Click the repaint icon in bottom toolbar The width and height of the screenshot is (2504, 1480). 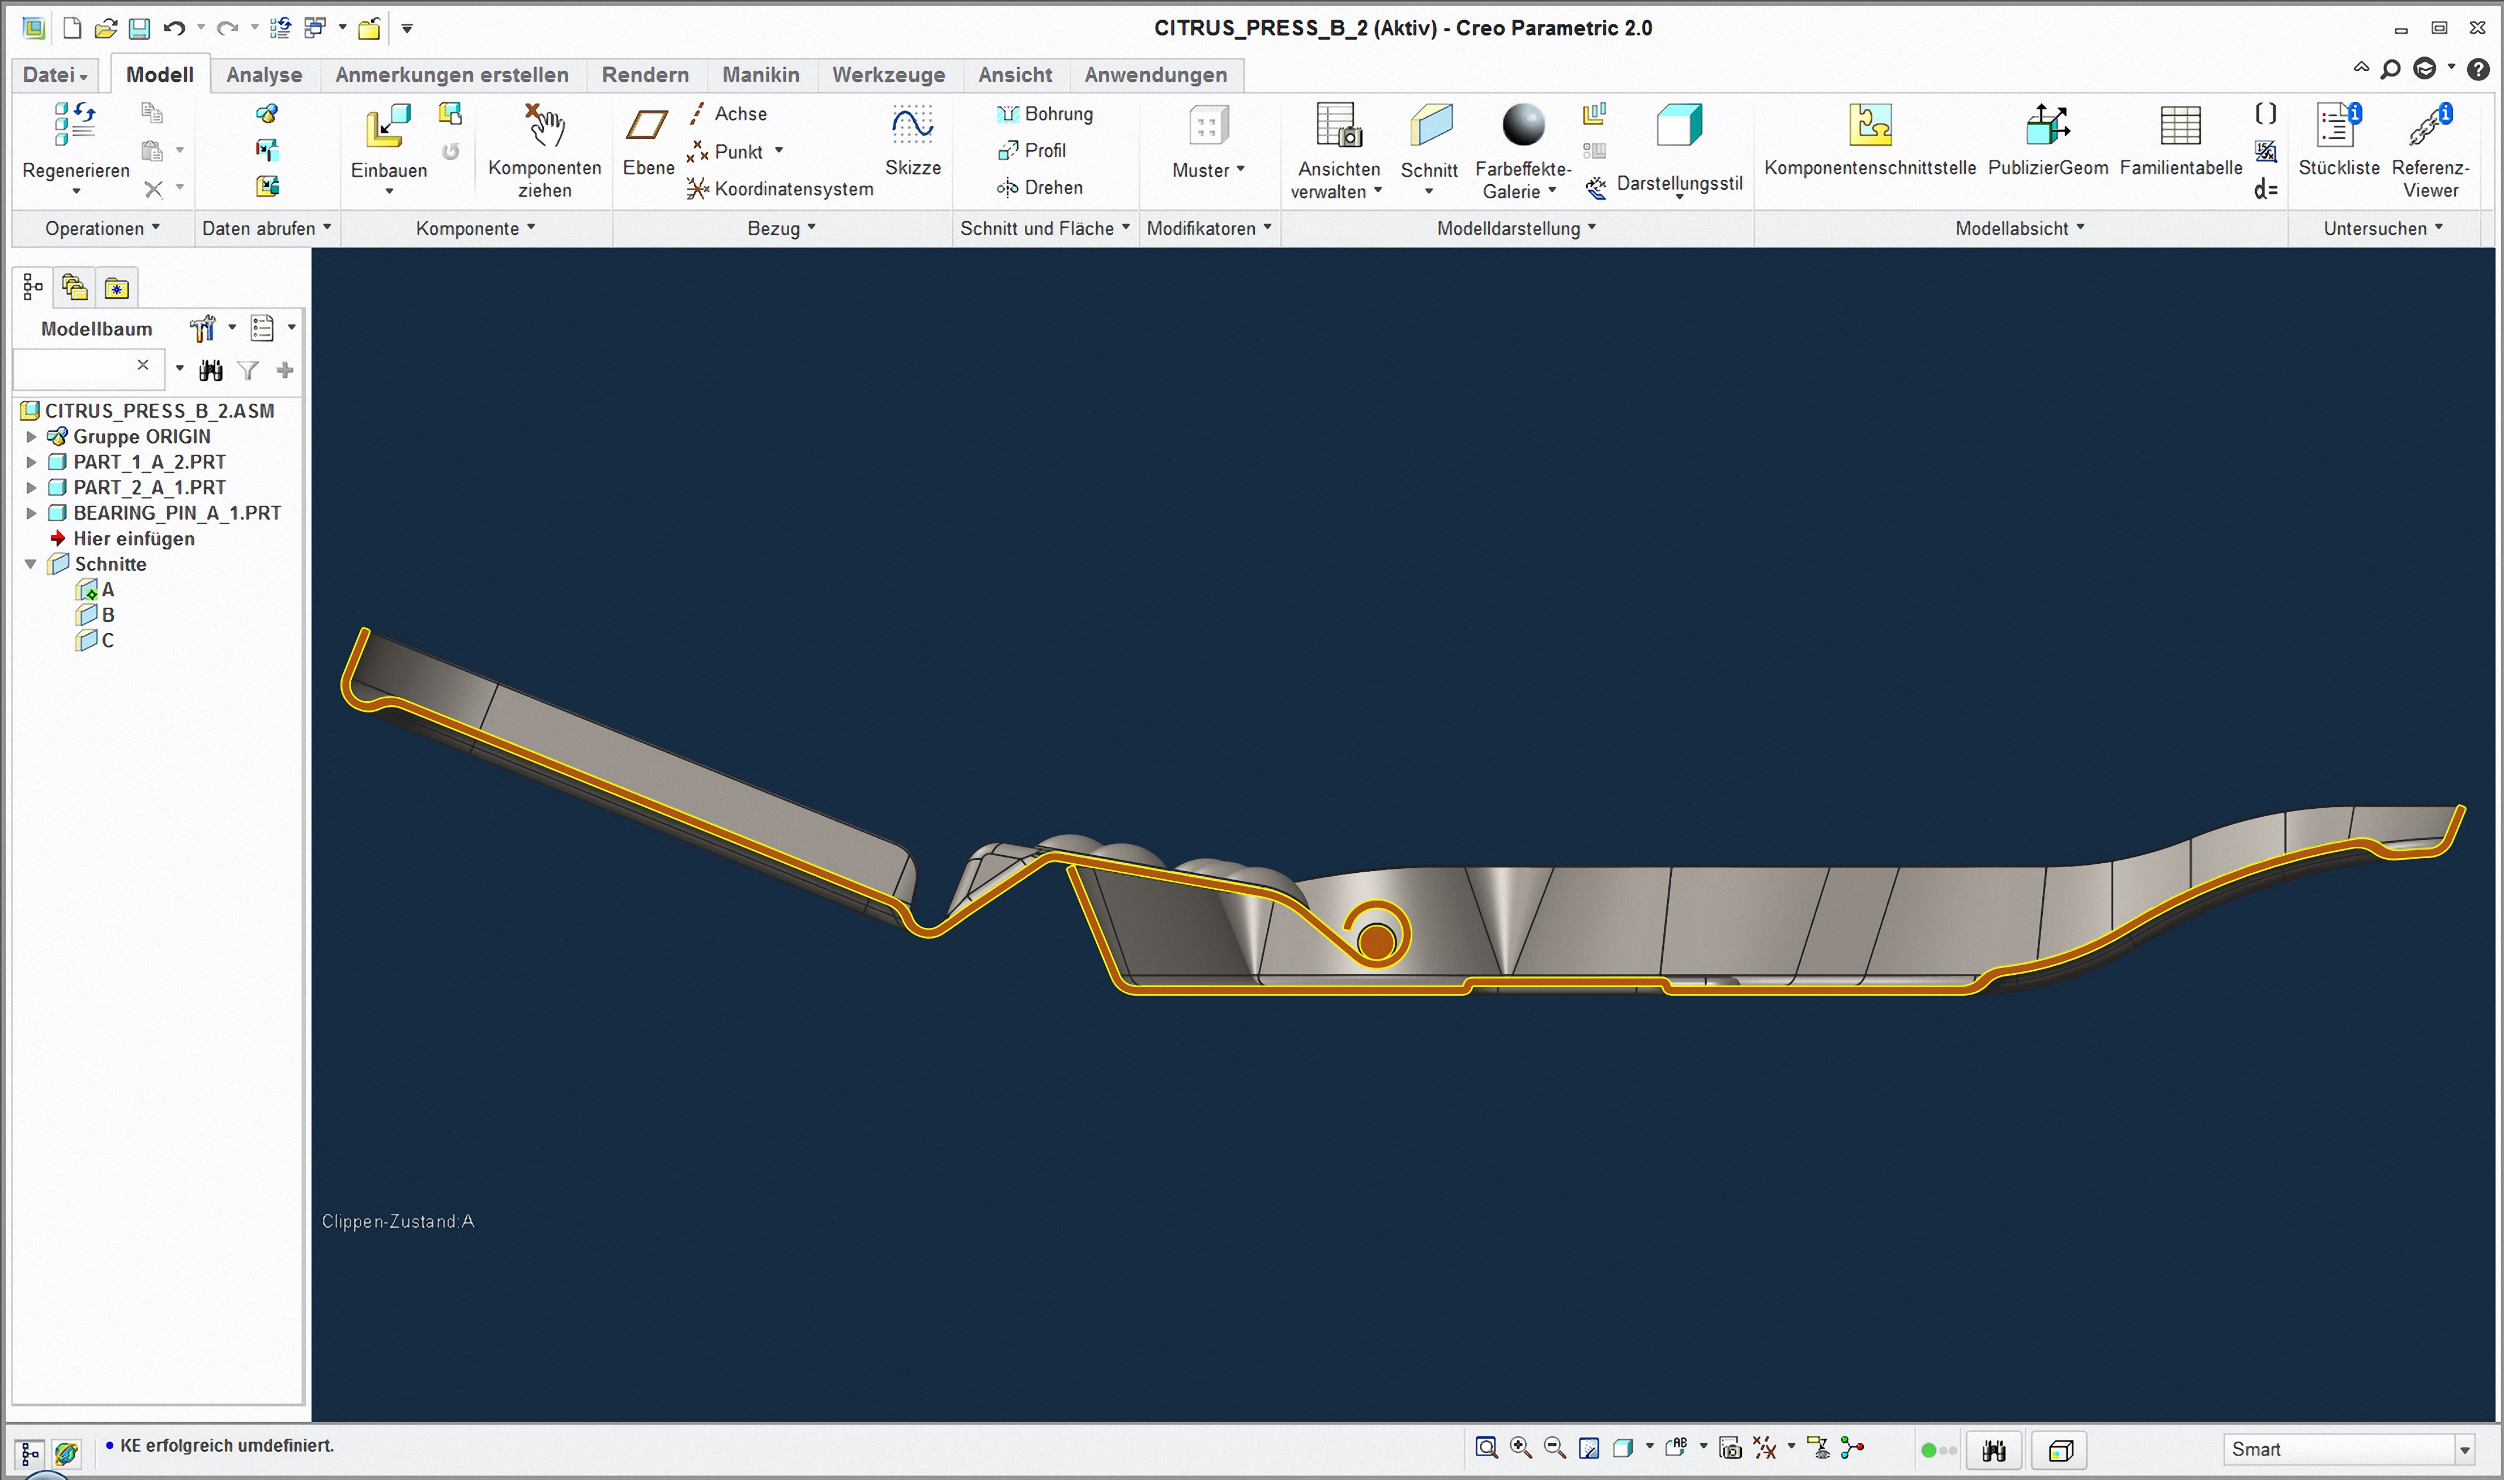pyautogui.click(x=1589, y=1448)
